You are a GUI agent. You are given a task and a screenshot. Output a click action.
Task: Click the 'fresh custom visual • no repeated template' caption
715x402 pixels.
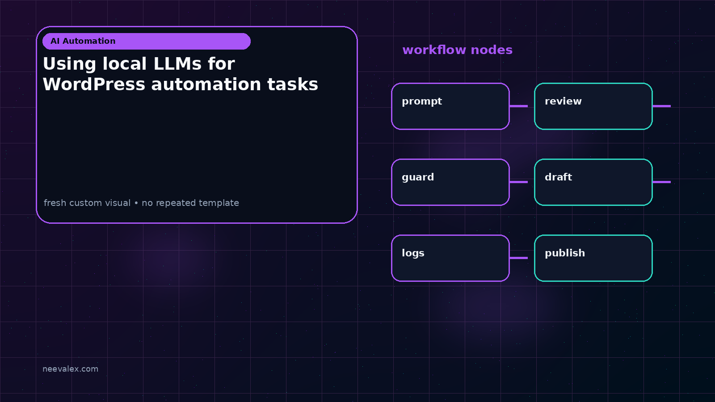click(141, 203)
